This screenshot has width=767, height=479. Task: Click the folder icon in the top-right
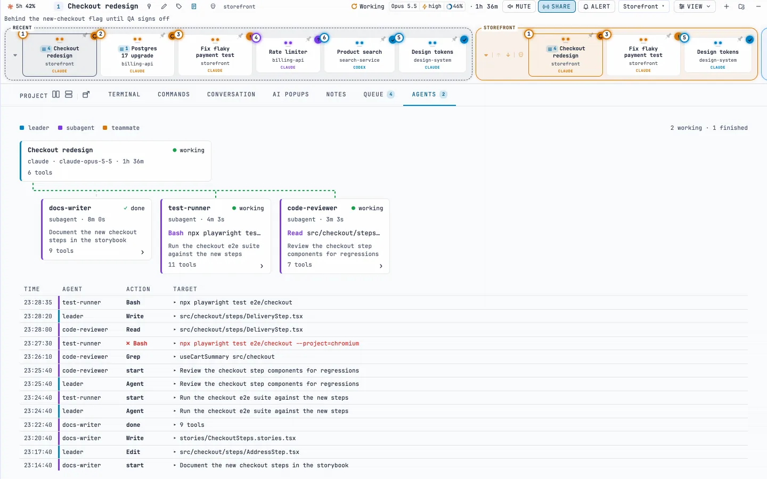pos(741,6)
